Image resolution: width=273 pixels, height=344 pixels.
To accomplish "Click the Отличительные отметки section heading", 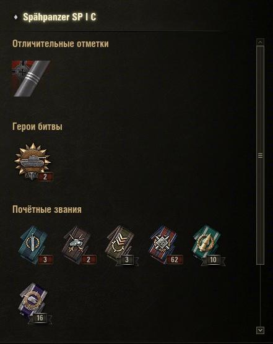I will [x=60, y=44].
